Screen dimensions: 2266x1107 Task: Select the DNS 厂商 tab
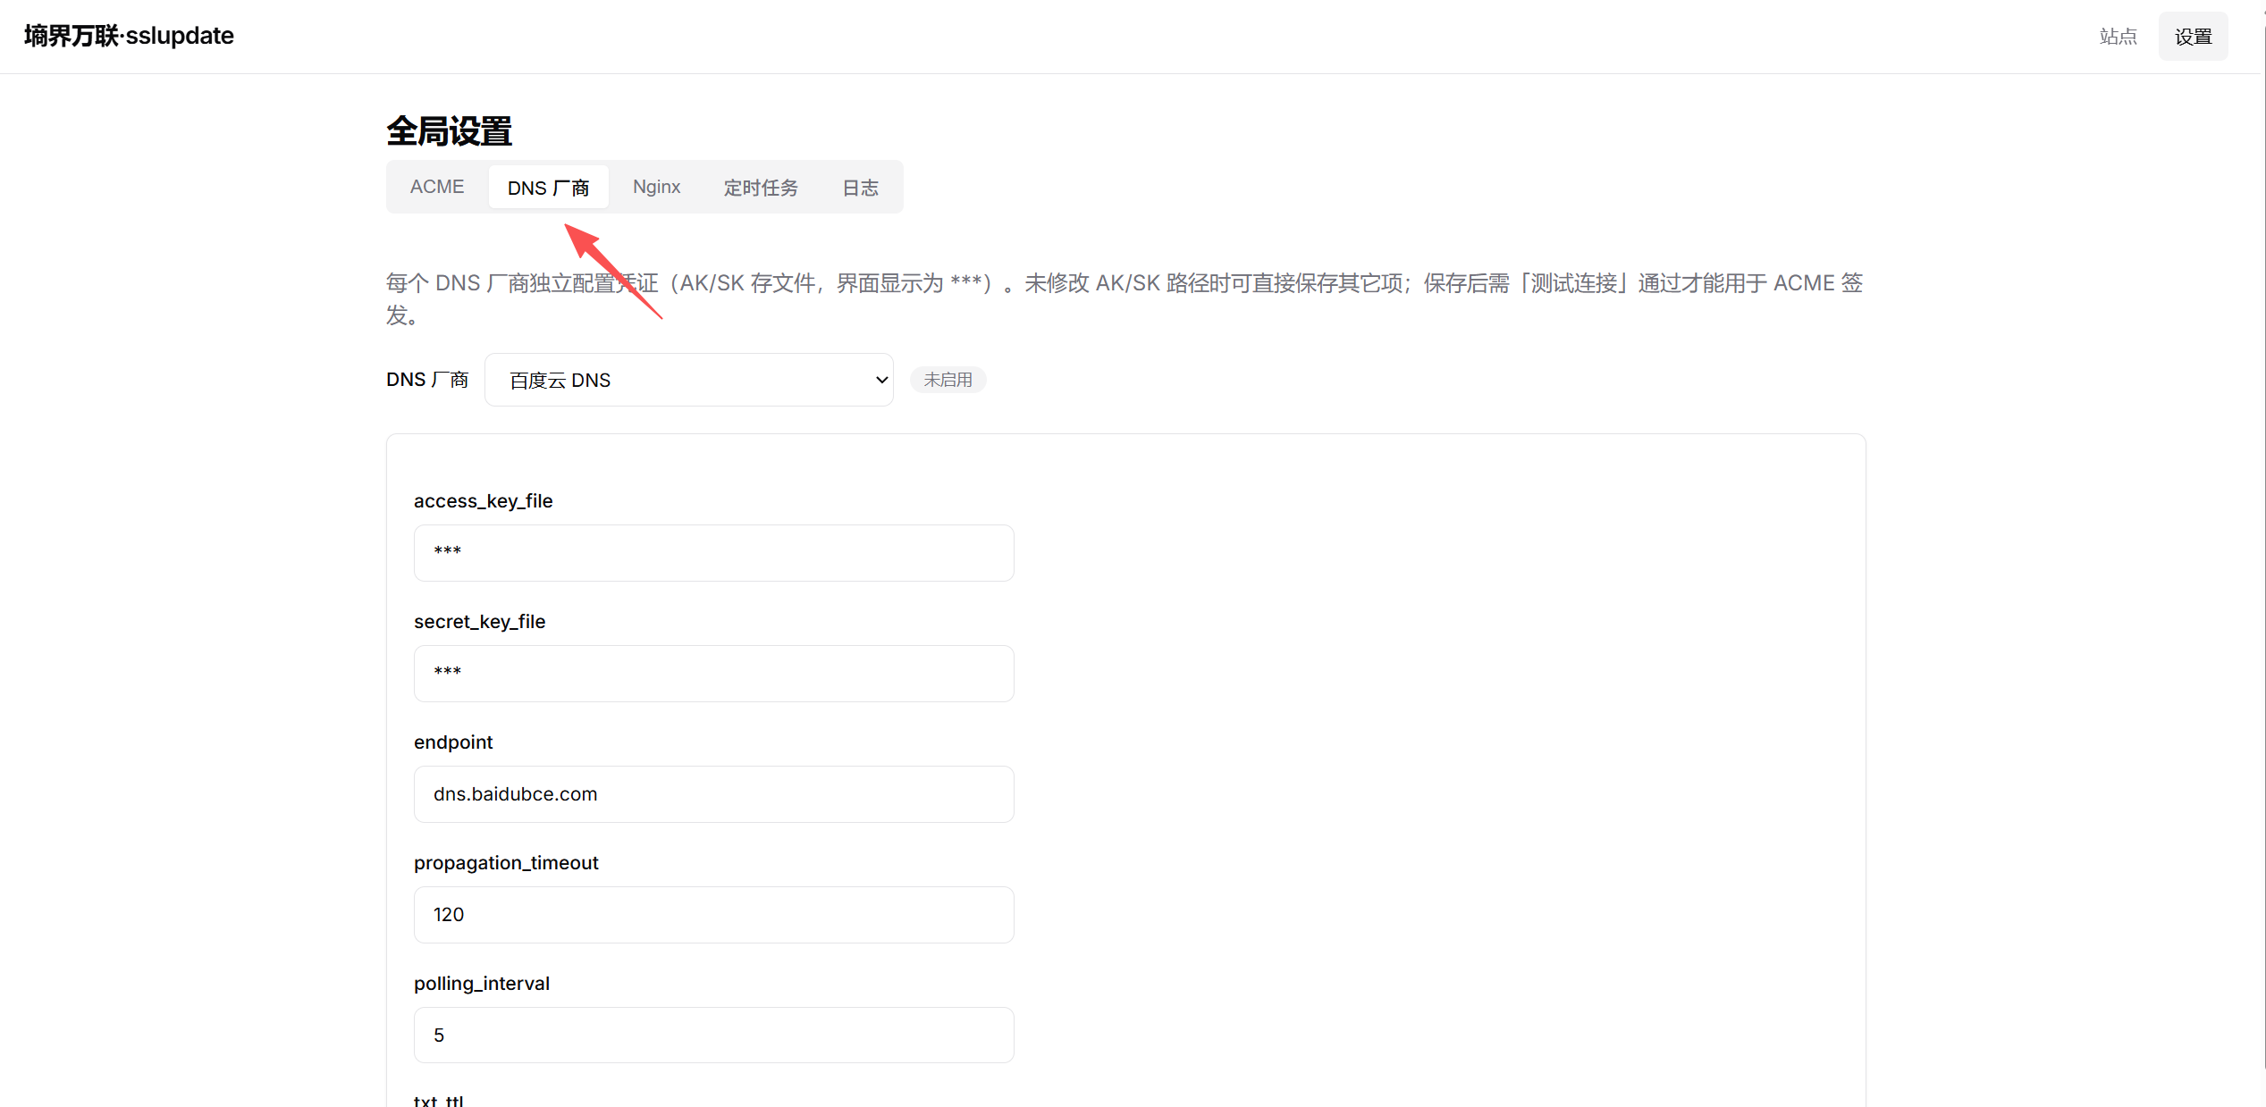[x=549, y=187]
